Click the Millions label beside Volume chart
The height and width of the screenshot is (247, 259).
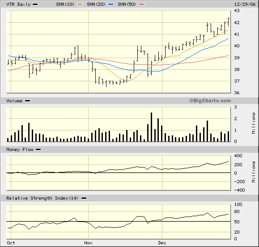coord(254,123)
